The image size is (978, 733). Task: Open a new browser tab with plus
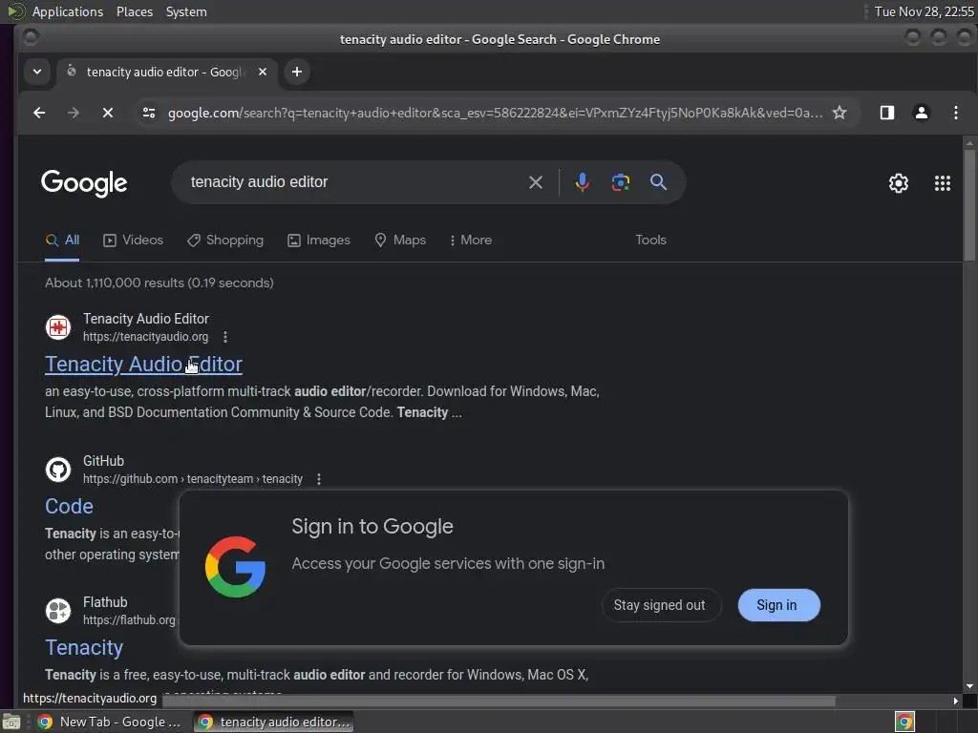tap(297, 72)
